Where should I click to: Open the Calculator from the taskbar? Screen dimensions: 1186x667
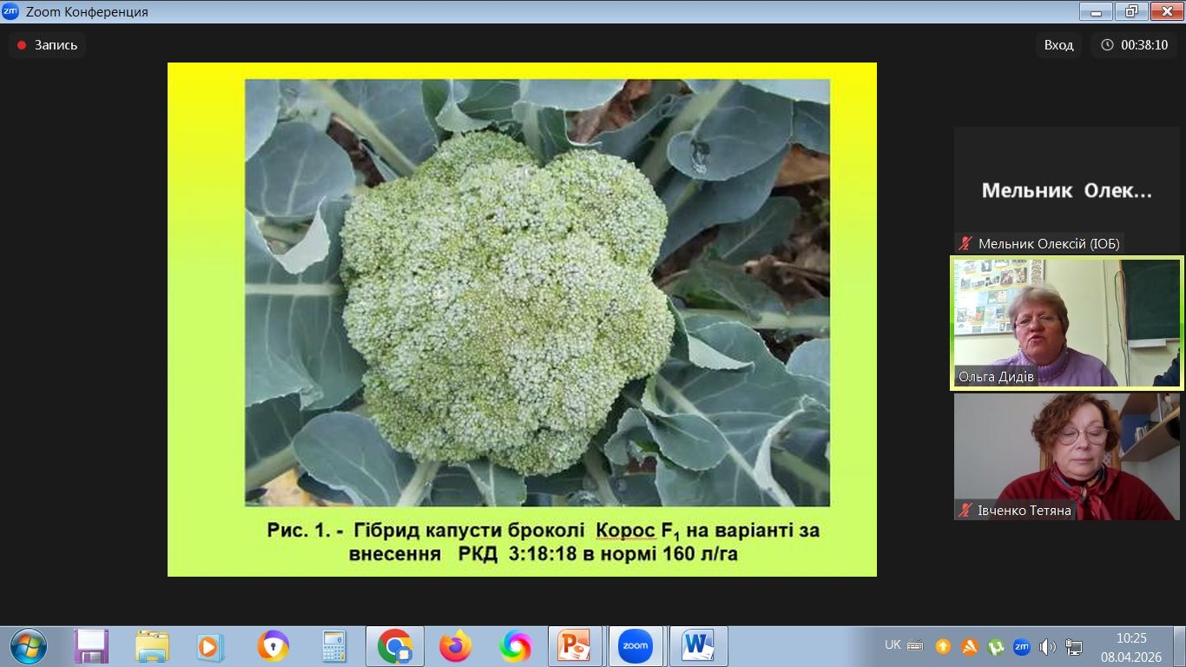tap(333, 646)
